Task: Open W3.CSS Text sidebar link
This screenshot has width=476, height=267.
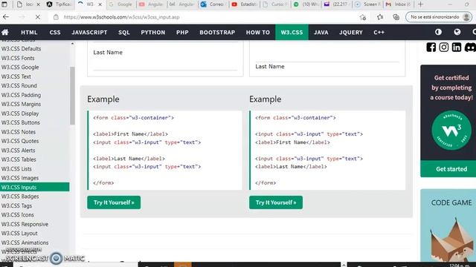Action: pos(16,76)
